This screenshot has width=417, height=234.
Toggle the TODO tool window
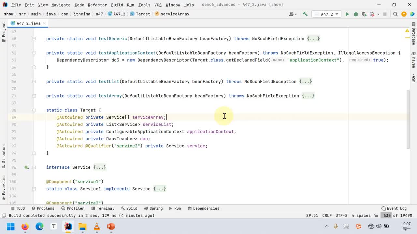click(18, 208)
